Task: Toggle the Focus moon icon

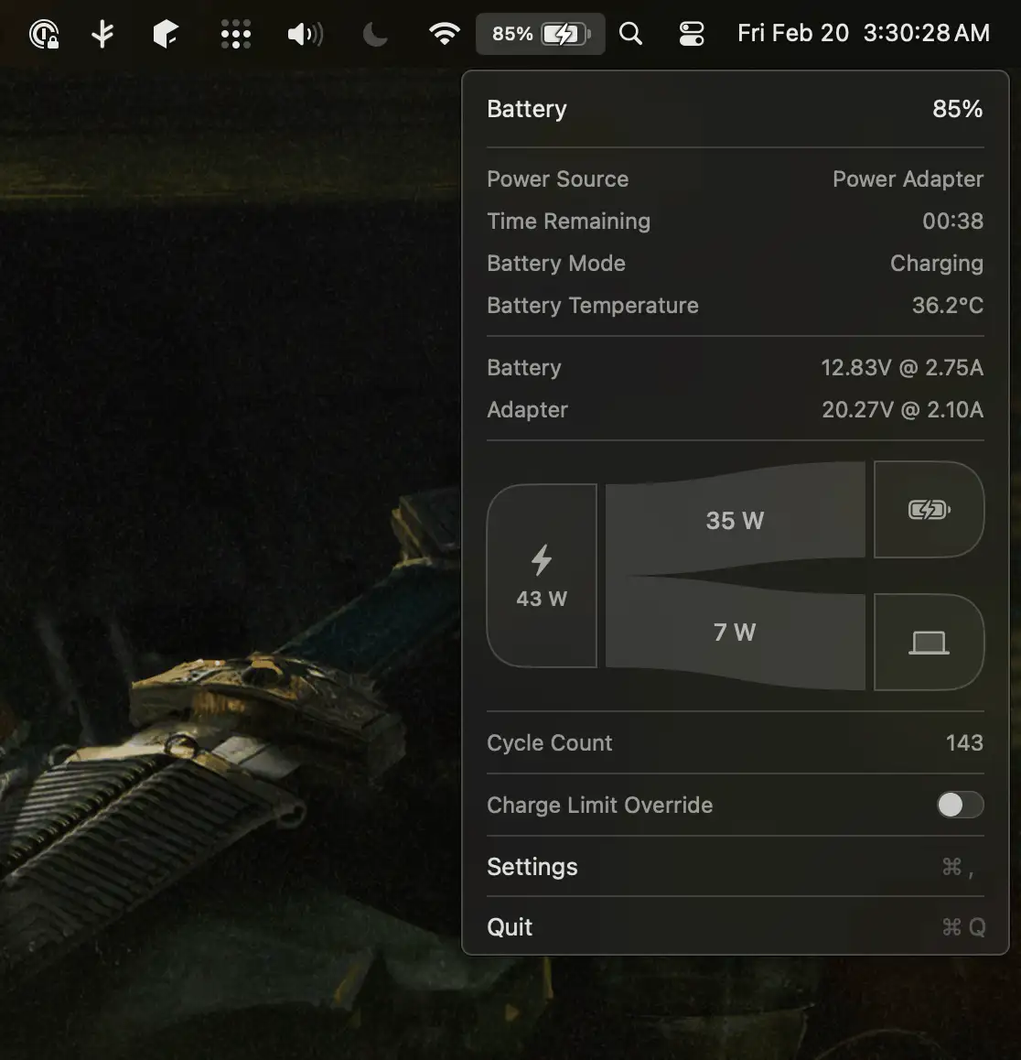Action: coord(375,35)
